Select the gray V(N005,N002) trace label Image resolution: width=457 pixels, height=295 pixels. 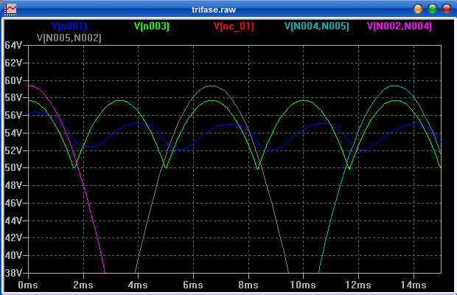[x=69, y=38]
